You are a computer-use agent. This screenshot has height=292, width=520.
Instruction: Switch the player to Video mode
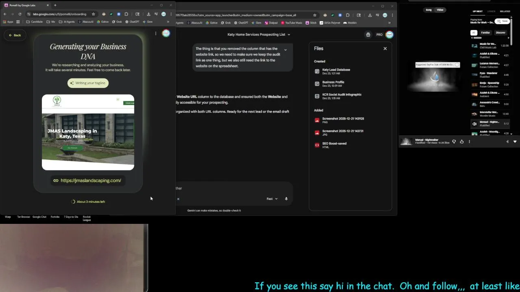tap(440, 10)
